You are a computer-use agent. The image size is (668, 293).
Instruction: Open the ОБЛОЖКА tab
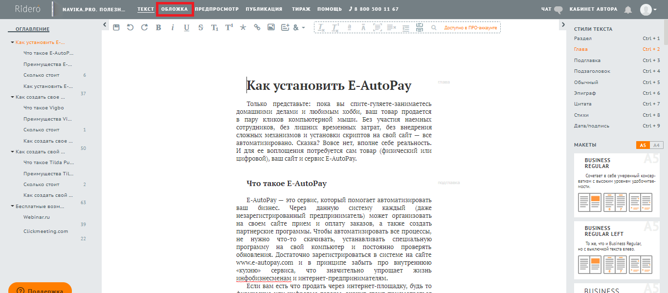(x=175, y=9)
